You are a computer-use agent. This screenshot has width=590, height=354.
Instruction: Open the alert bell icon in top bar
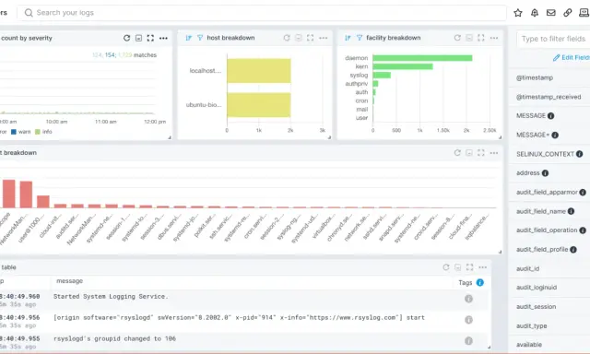(x=535, y=13)
